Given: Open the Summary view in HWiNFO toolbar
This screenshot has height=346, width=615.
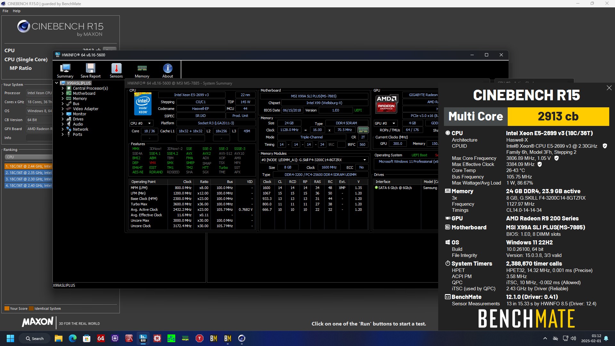Looking at the screenshot, I should point(65,70).
